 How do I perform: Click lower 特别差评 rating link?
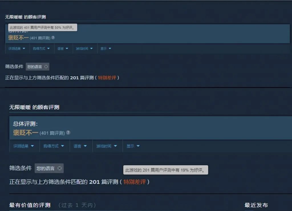(135, 182)
